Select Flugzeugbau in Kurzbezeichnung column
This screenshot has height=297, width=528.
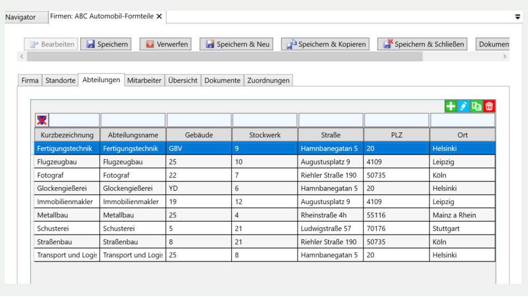67,162
